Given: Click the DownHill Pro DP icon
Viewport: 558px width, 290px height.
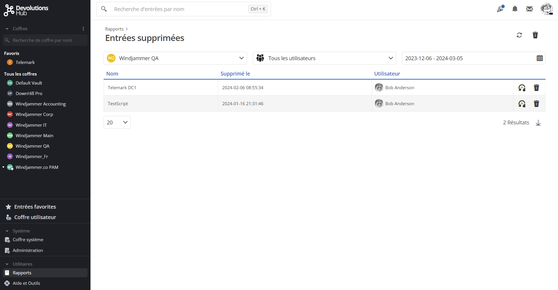Looking at the screenshot, I should click(10, 93).
